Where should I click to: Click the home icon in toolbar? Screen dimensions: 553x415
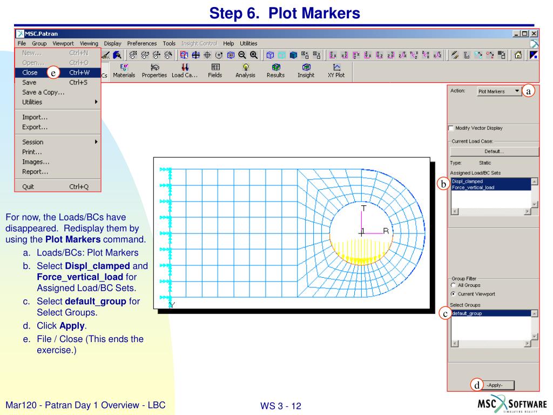tap(518, 55)
